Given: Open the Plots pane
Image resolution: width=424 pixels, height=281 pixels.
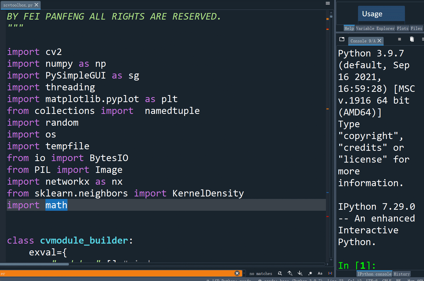Looking at the screenshot, I should tap(403, 28).
